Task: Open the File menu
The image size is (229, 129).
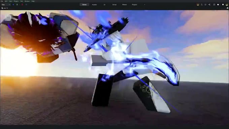Action: [2, 1]
